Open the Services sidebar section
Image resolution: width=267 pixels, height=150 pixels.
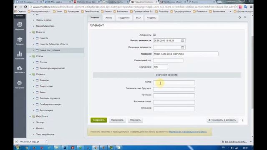tap(20, 41)
